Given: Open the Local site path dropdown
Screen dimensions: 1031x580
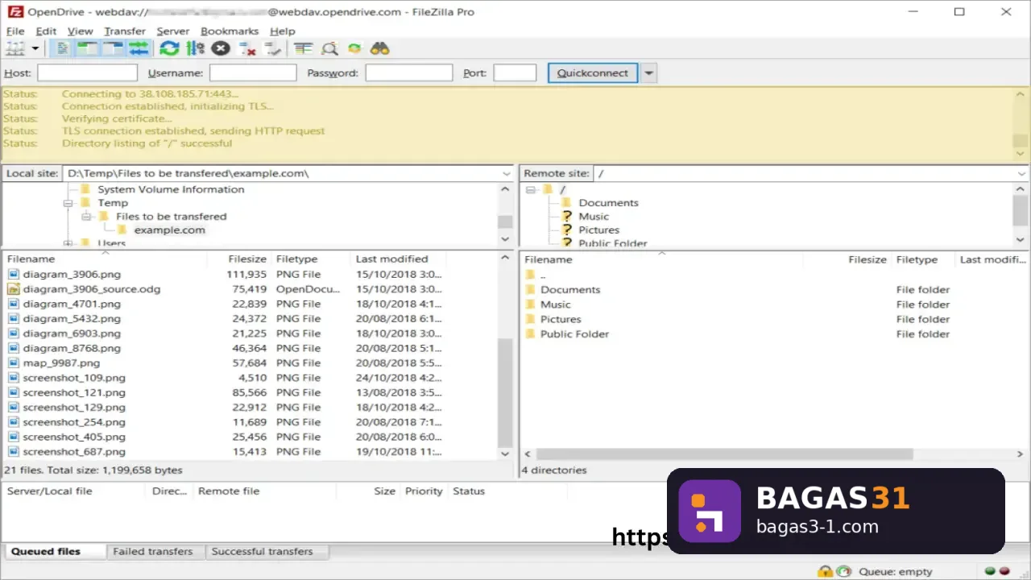Looking at the screenshot, I should pyautogui.click(x=506, y=173).
